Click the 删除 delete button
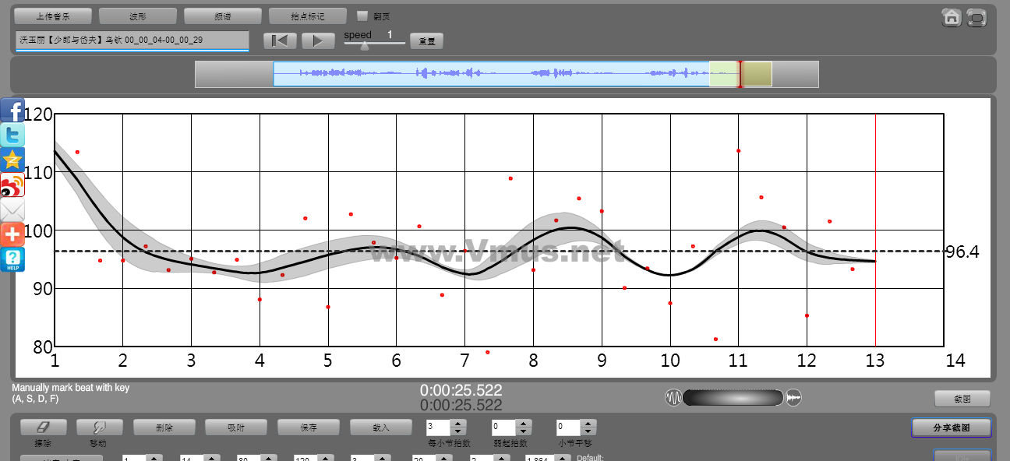 pyautogui.click(x=164, y=428)
